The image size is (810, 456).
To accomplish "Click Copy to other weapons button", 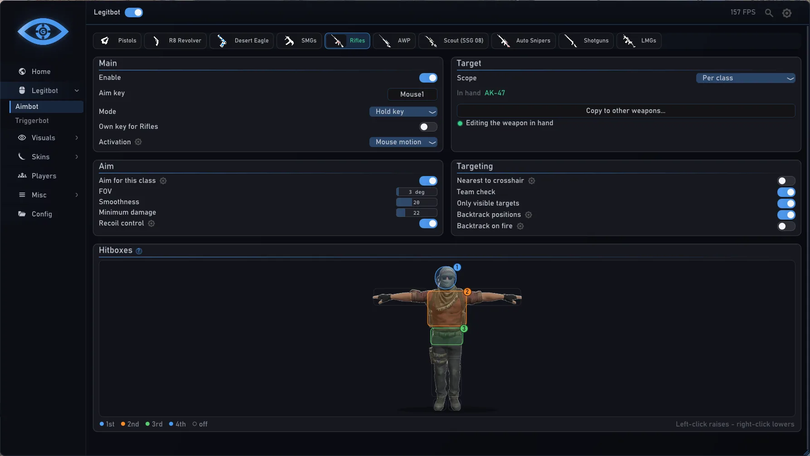I will 626,111.
